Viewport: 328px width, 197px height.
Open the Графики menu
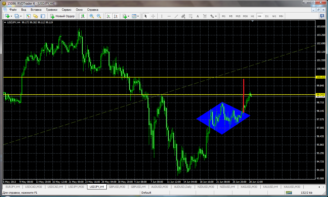(52, 10)
